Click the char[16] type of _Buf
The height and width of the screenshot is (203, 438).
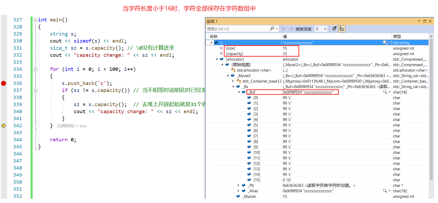[400, 92]
